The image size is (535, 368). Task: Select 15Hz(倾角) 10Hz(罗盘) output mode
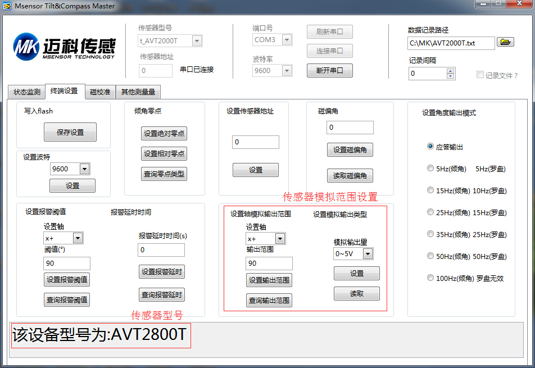click(x=430, y=190)
